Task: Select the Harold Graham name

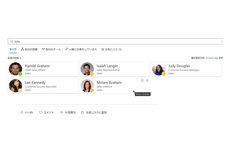Action: coord(37,66)
